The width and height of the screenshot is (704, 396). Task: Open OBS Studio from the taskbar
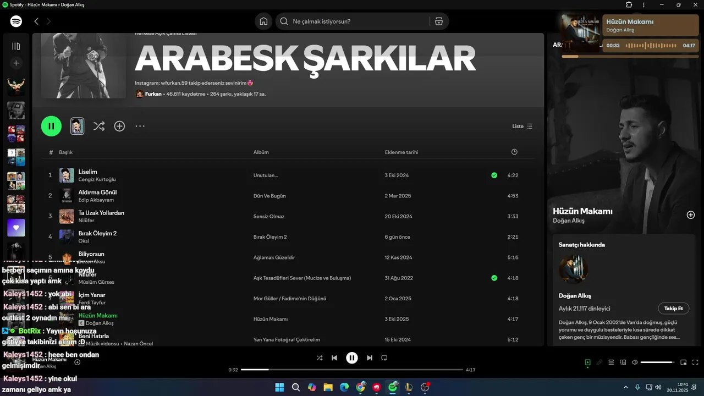(425, 387)
